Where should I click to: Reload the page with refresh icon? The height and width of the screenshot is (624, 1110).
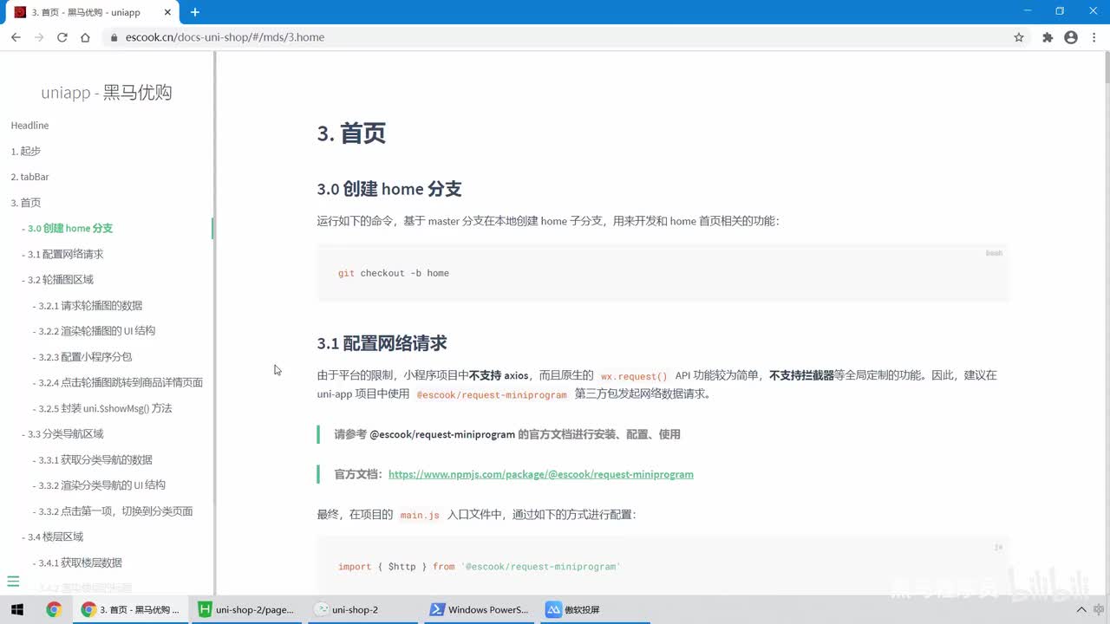coord(62,37)
